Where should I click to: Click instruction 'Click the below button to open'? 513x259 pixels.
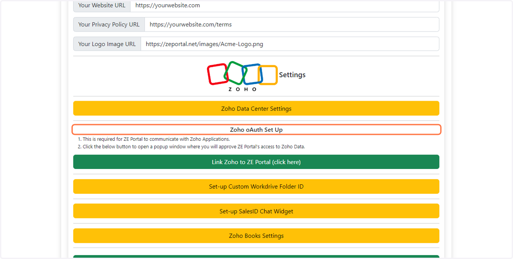pyautogui.click(x=194, y=147)
